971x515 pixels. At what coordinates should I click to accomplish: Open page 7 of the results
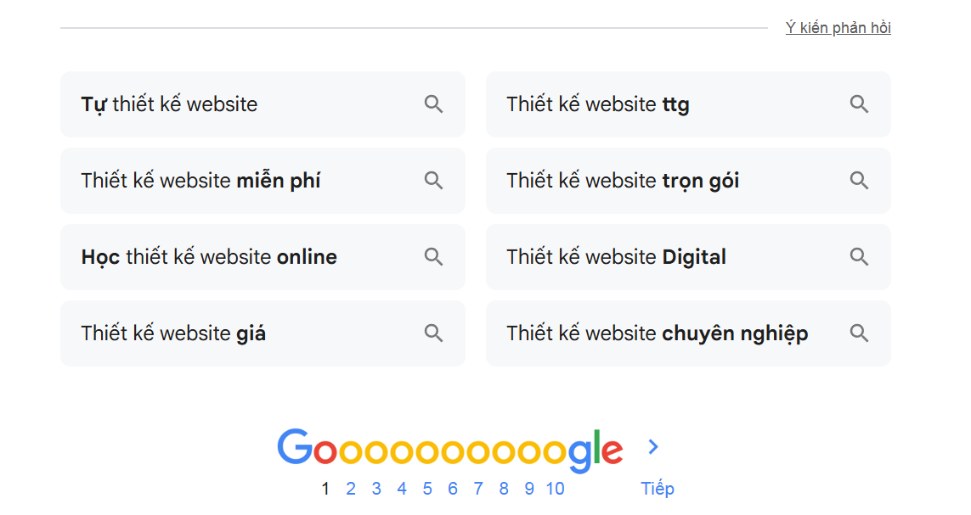[x=478, y=489]
